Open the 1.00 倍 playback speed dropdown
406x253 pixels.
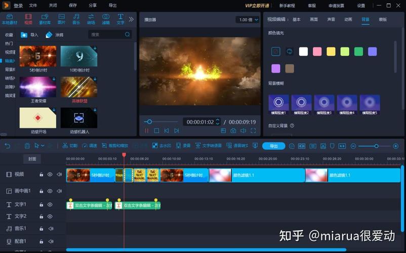point(248,20)
